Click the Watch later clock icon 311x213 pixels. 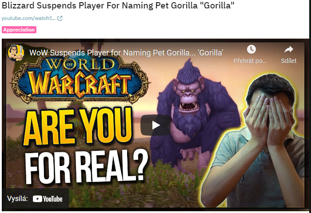251,49
